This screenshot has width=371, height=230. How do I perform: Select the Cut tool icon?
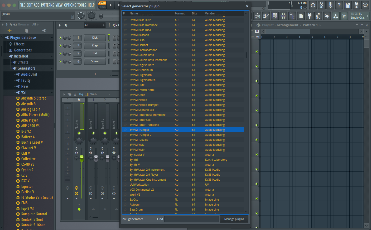322,5
